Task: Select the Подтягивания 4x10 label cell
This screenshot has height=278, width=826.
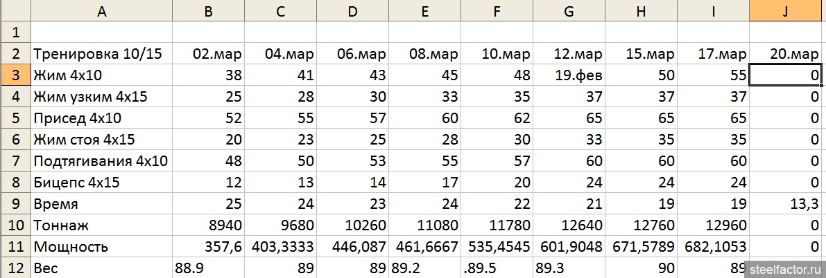Action: [101, 161]
